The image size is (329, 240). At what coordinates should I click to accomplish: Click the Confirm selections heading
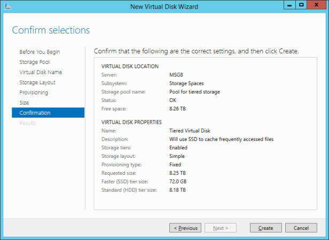click(51, 30)
